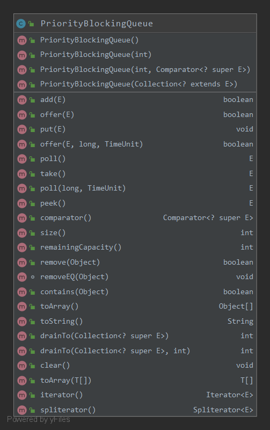
Task: Click public lock icon beside iterator()
Action: [32, 395]
